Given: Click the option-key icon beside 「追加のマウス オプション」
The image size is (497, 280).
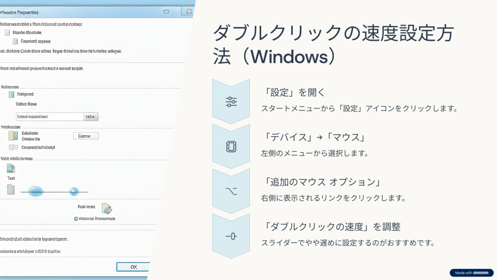Looking at the screenshot, I should [x=231, y=191].
